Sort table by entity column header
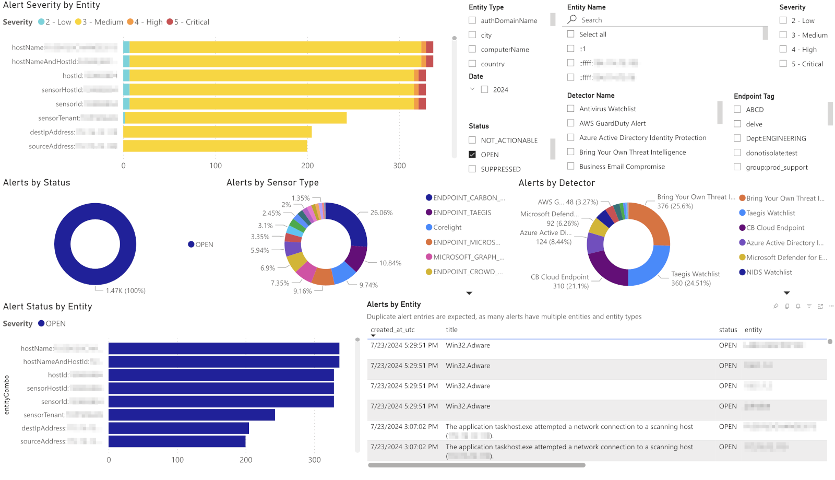The width and height of the screenshot is (835, 480). click(x=753, y=330)
